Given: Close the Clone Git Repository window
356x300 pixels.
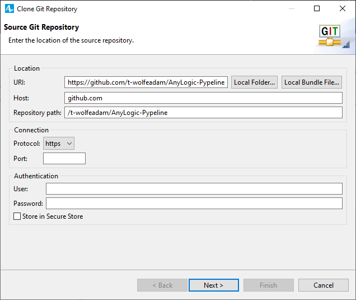Looking at the screenshot, I should 343,8.
